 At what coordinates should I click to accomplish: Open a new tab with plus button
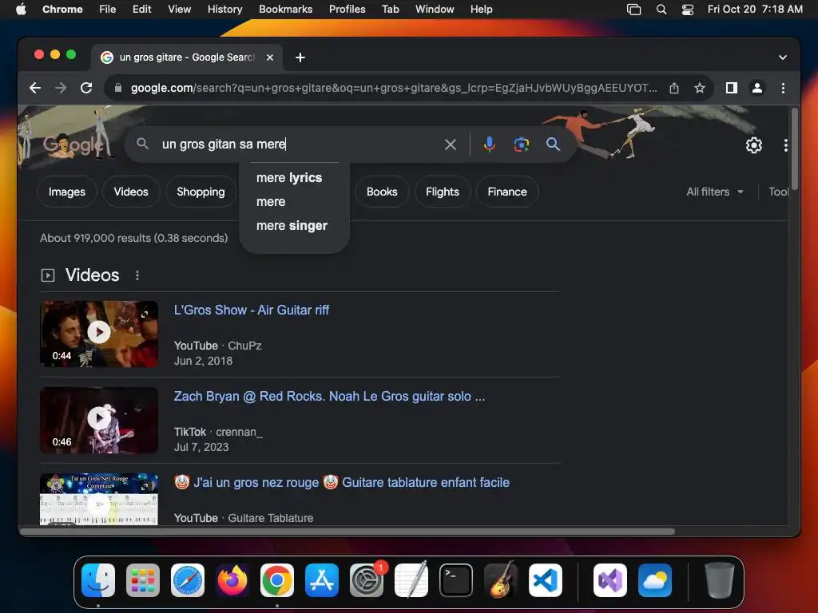[300, 57]
